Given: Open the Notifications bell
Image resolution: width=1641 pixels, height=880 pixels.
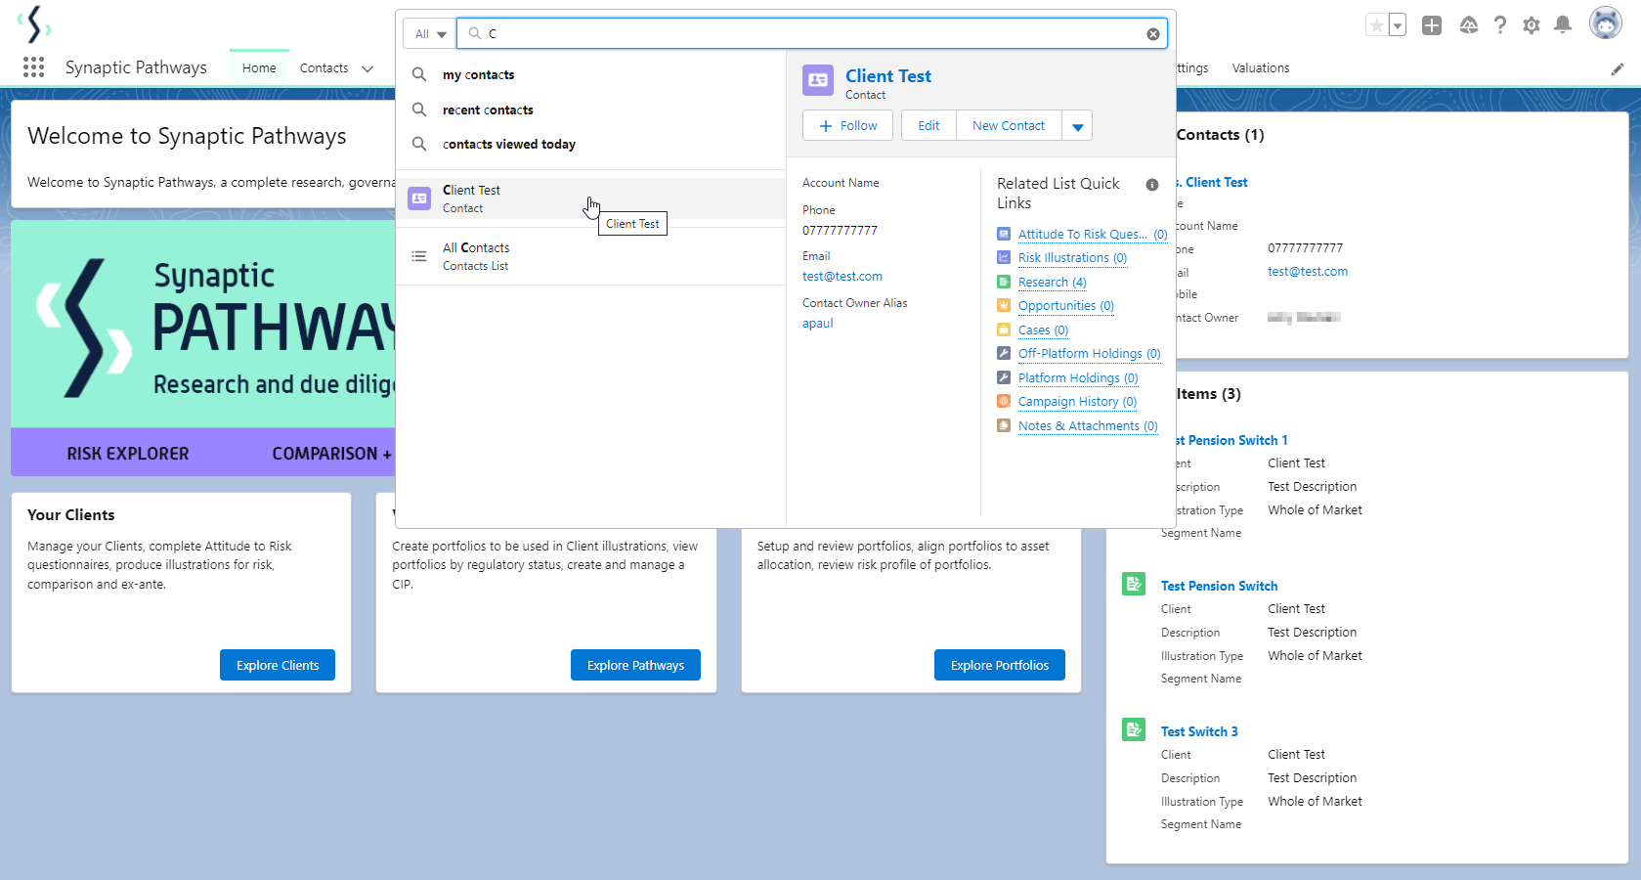Looking at the screenshot, I should coord(1563,25).
